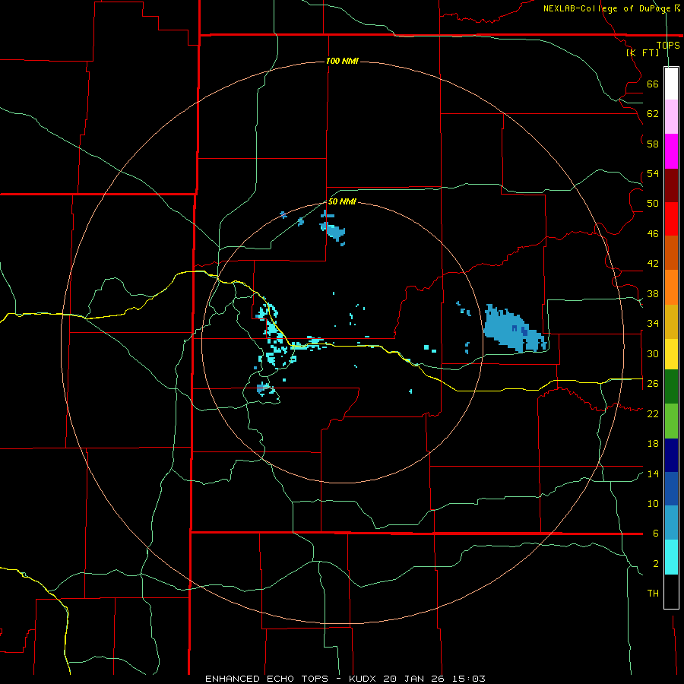This screenshot has width=684, height=684.
Task: Click the legend value 46
Action: (653, 234)
